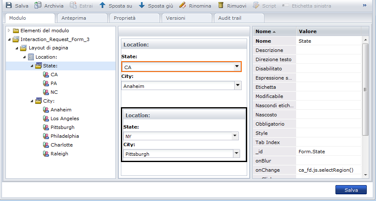Image resolution: width=376 pixels, height=201 pixels.
Task: Click the blue Salva button
Action: (x=350, y=190)
